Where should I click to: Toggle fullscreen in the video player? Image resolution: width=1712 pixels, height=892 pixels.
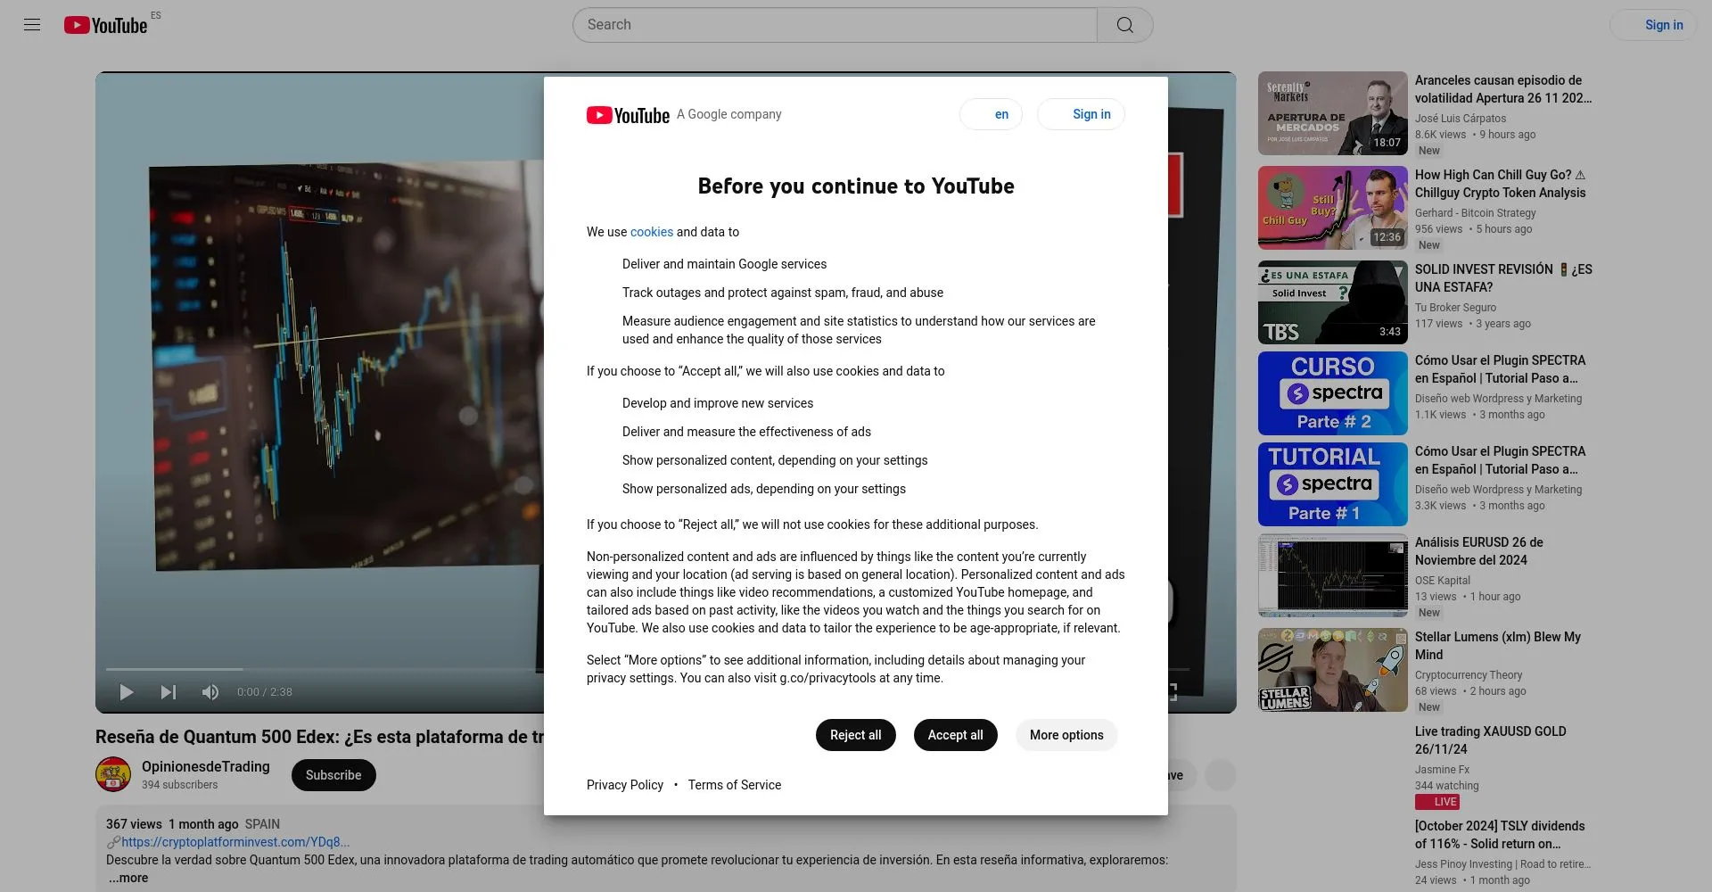click(1172, 692)
